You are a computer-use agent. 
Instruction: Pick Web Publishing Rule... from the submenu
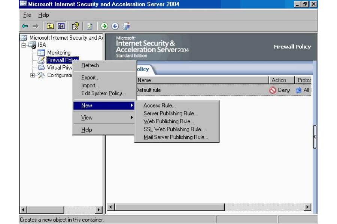point(177,121)
